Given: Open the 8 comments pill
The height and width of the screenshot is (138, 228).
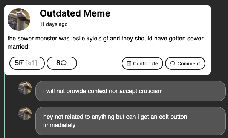Looking at the screenshot, I should point(62,63).
